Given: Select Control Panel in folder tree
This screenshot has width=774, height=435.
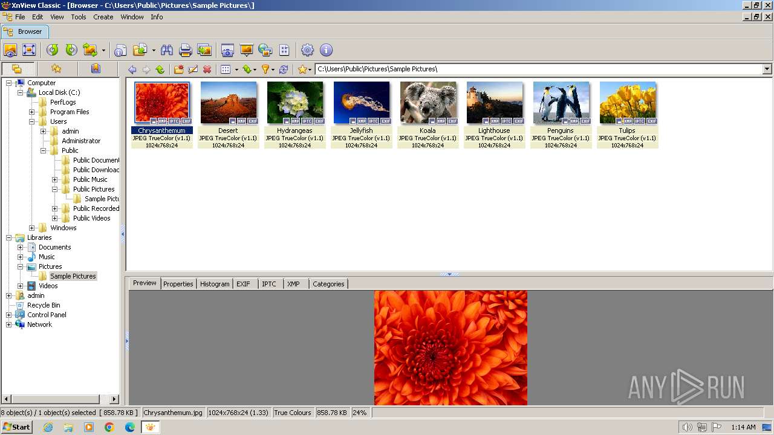Looking at the screenshot, I should click(47, 315).
